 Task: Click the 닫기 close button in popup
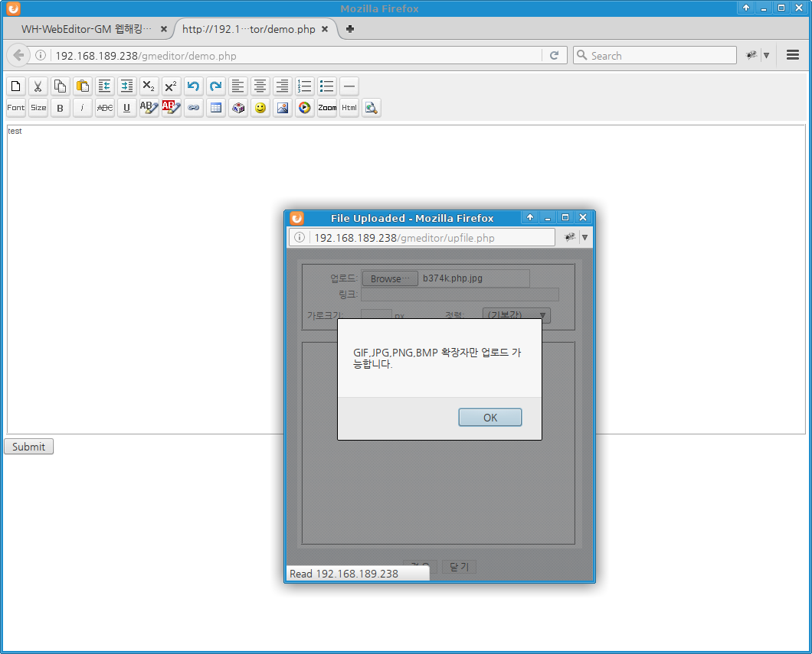click(459, 567)
